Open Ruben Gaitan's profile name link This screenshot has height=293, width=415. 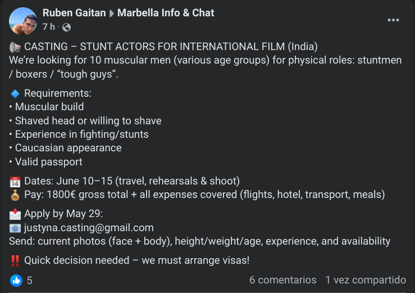[74, 13]
